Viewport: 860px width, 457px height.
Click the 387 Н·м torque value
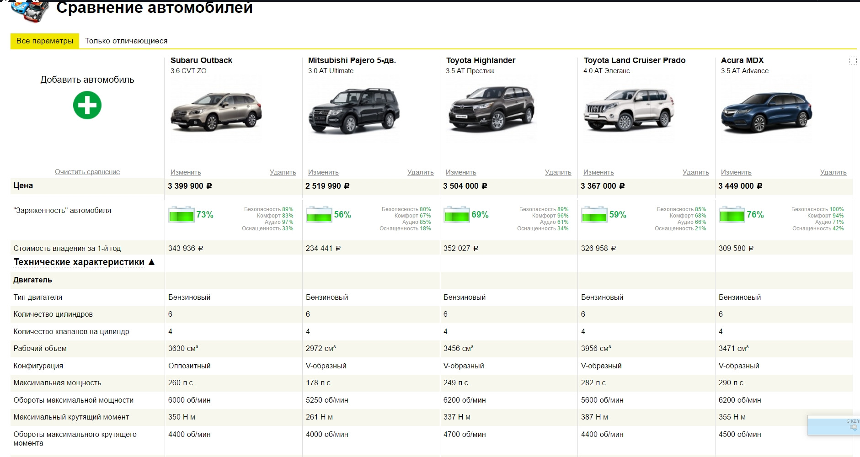(x=594, y=417)
